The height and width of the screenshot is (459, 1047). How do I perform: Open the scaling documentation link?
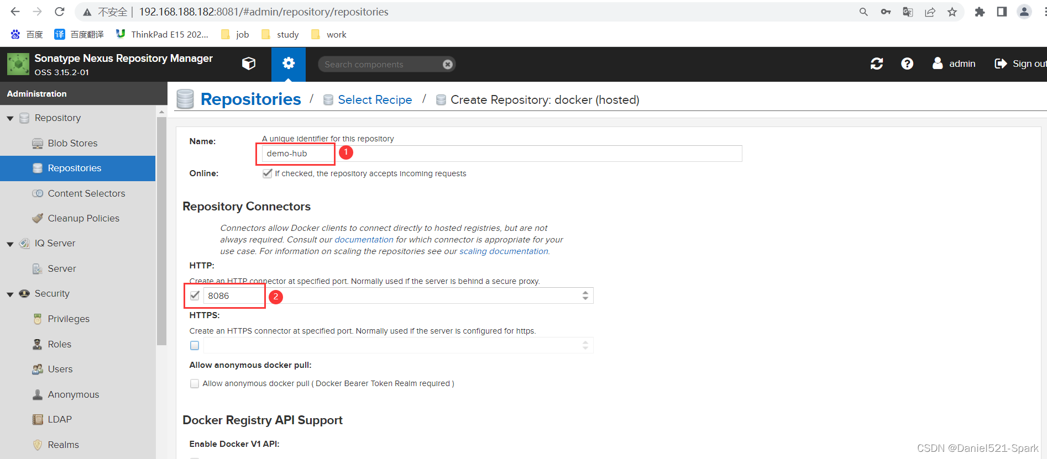point(503,251)
